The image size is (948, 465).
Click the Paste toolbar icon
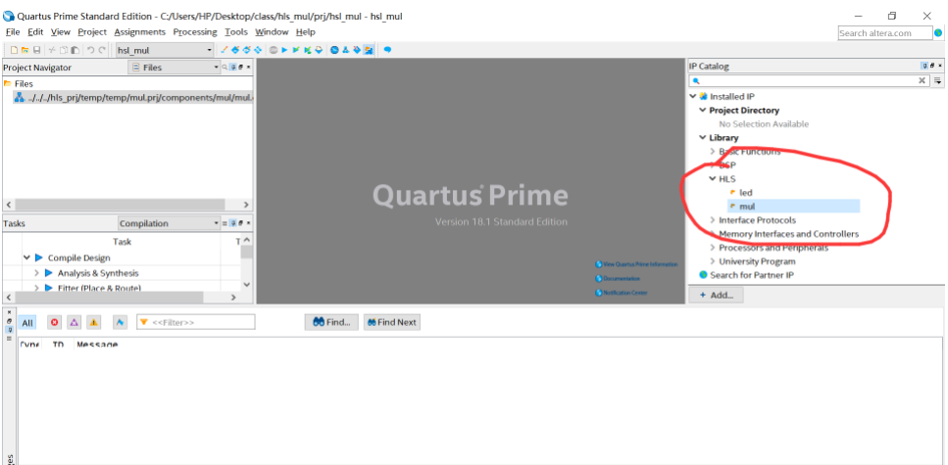click(75, 50)
